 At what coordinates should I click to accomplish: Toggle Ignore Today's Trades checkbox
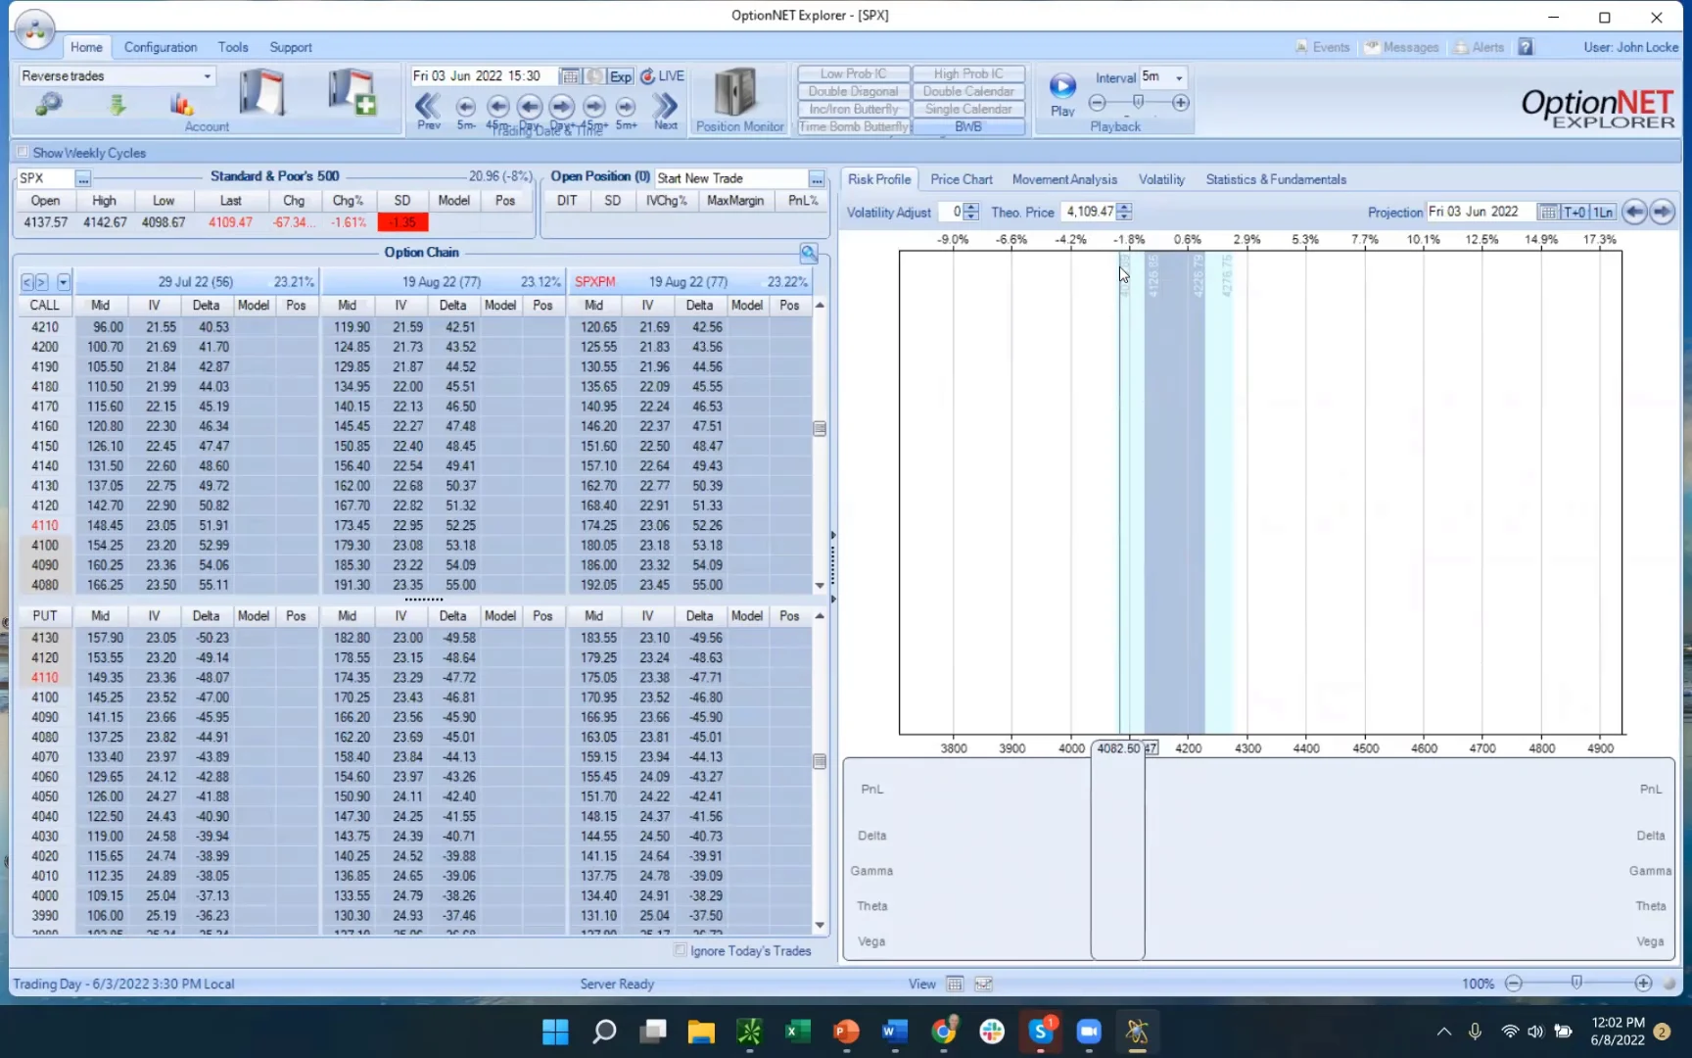(x=681, y=950)
